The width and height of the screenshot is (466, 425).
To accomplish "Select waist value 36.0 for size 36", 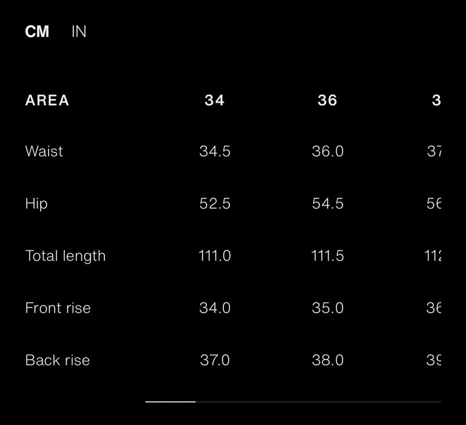I will point(328,151).
